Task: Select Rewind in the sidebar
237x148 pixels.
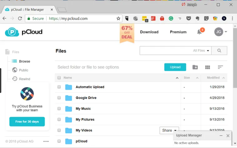Action: click(x=21, y=79)
